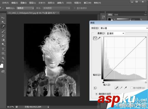Open the 滤镜(T) menu
Screen dimensions: 148x109
point(60,3)
